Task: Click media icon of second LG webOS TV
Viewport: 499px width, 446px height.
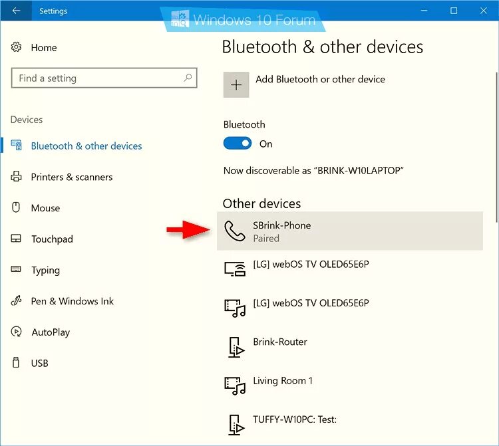Action: click(x=235, y=308)
